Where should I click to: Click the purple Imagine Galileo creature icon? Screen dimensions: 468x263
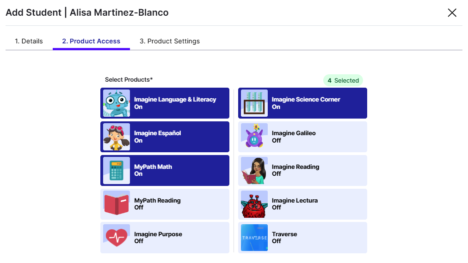click(254, 137)
